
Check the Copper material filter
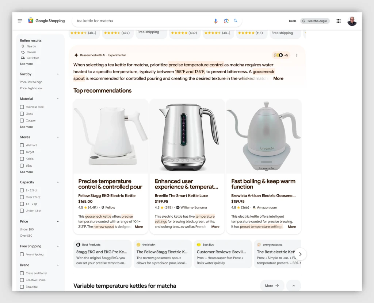pos(22,121)
